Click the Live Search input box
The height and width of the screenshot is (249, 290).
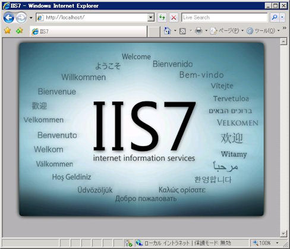pos(225,17)
